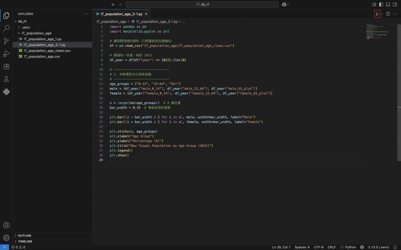The image size is (401, 250).
Task: Open the run button dropdown arrow
Action: (382, 14)
